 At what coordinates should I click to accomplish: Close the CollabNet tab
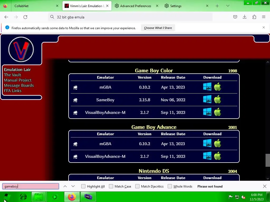(x=57, y=6)
